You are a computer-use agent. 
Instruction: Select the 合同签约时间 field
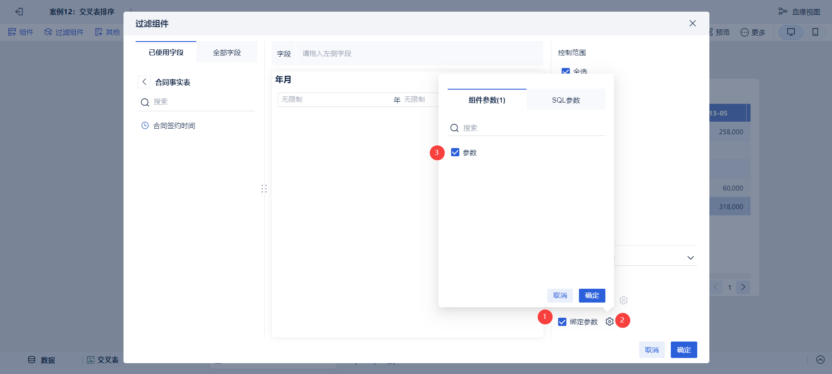(x=174, y=126)
